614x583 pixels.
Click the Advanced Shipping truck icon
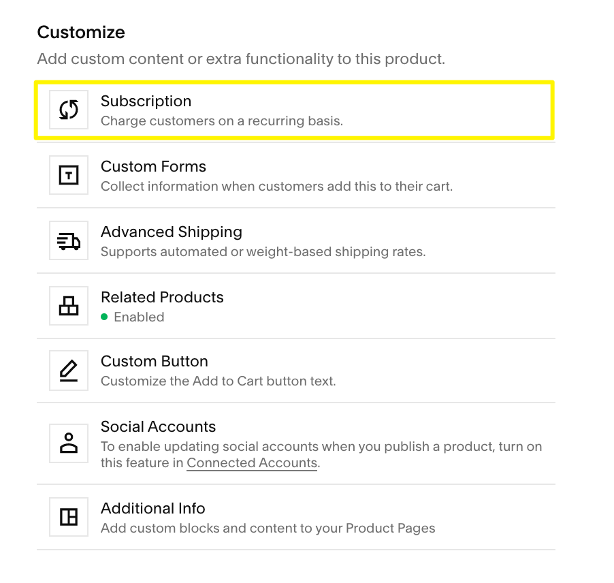click(x=69, y=240)
